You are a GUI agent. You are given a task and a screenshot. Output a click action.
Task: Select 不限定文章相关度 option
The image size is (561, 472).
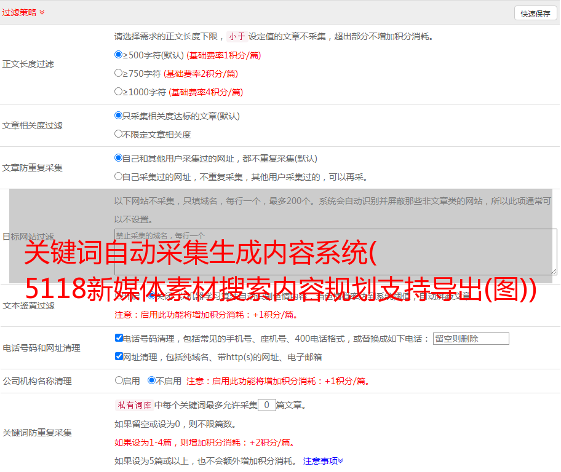pos(119,134)
